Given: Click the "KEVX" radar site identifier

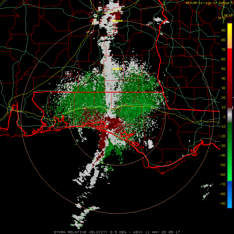Looking at the screenshot, I should (x=138, y=232).
